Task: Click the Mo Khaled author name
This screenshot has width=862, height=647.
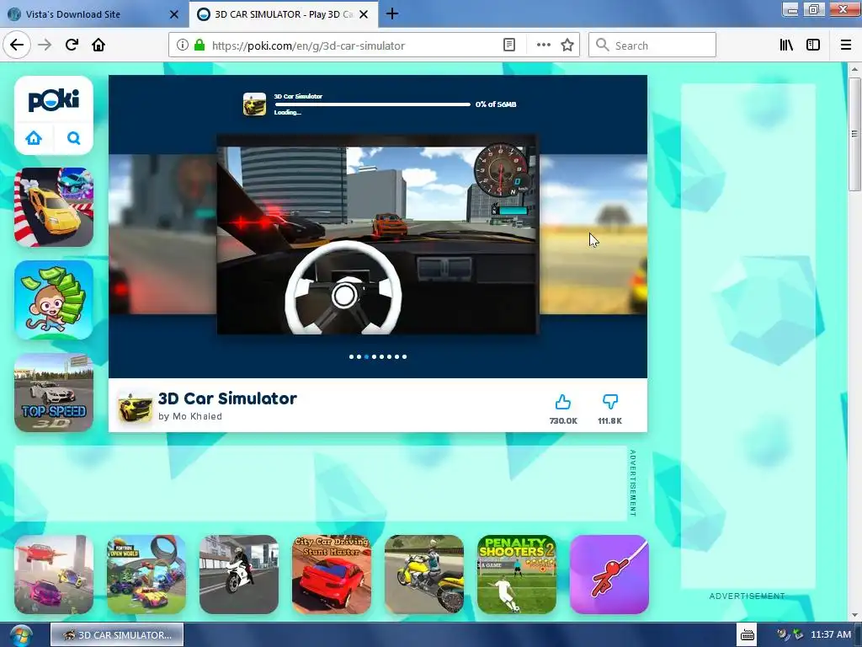Action: tap(197, 416)
